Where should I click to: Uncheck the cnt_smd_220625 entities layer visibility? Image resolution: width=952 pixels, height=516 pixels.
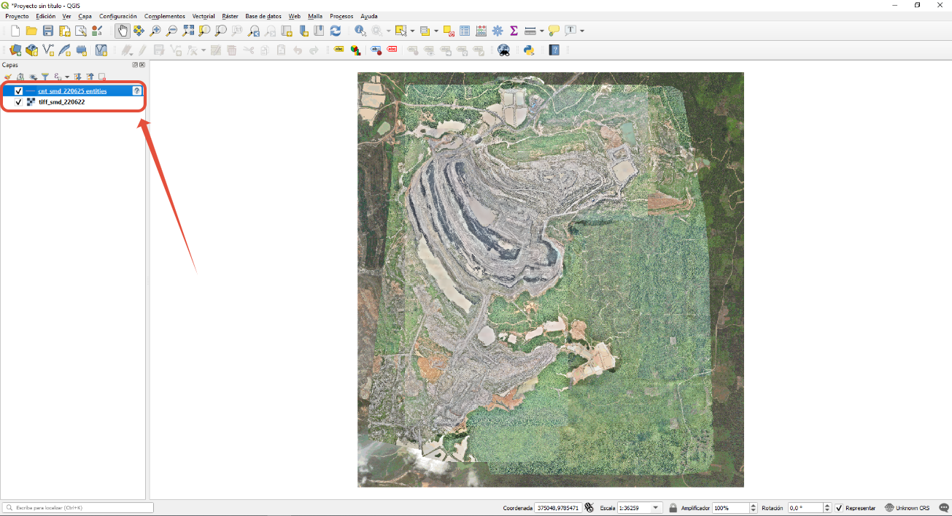tap(19, 91)
